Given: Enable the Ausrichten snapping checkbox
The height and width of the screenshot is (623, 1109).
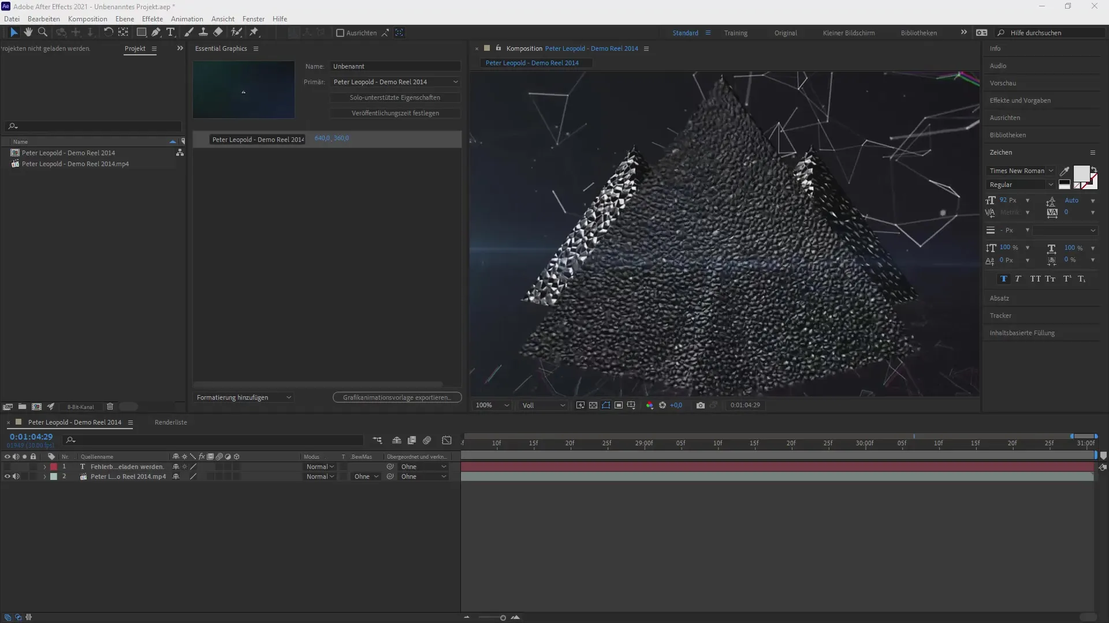Looking at the screenshot, I should pyautogui.click(x=340, y=33).
